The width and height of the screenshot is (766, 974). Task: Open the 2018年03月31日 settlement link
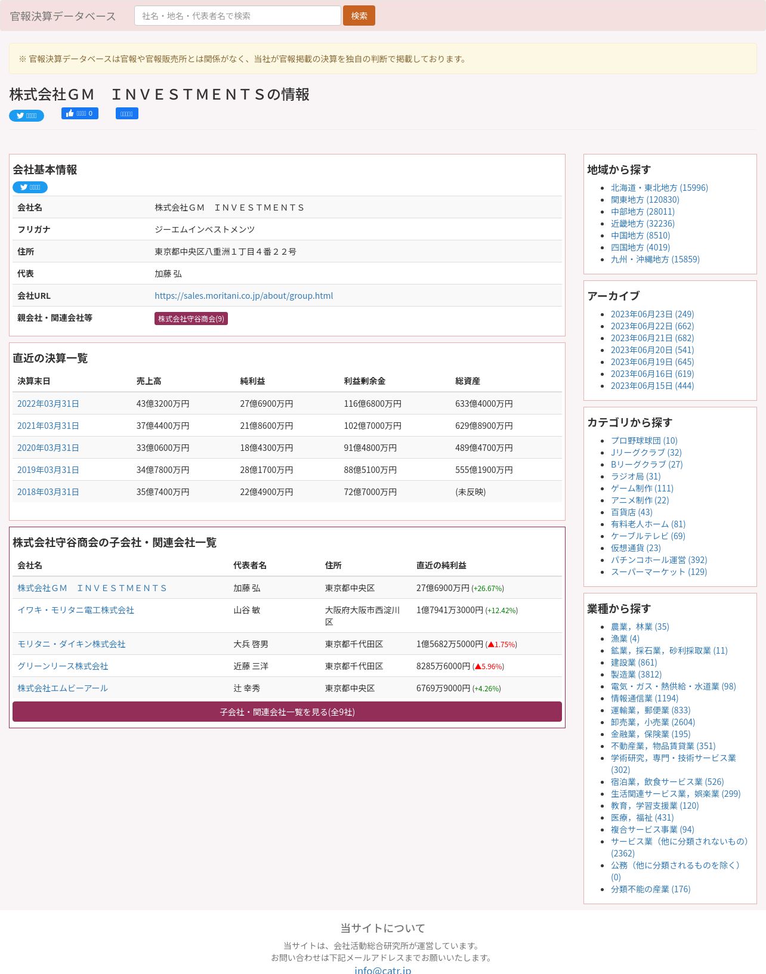[48, 492]
